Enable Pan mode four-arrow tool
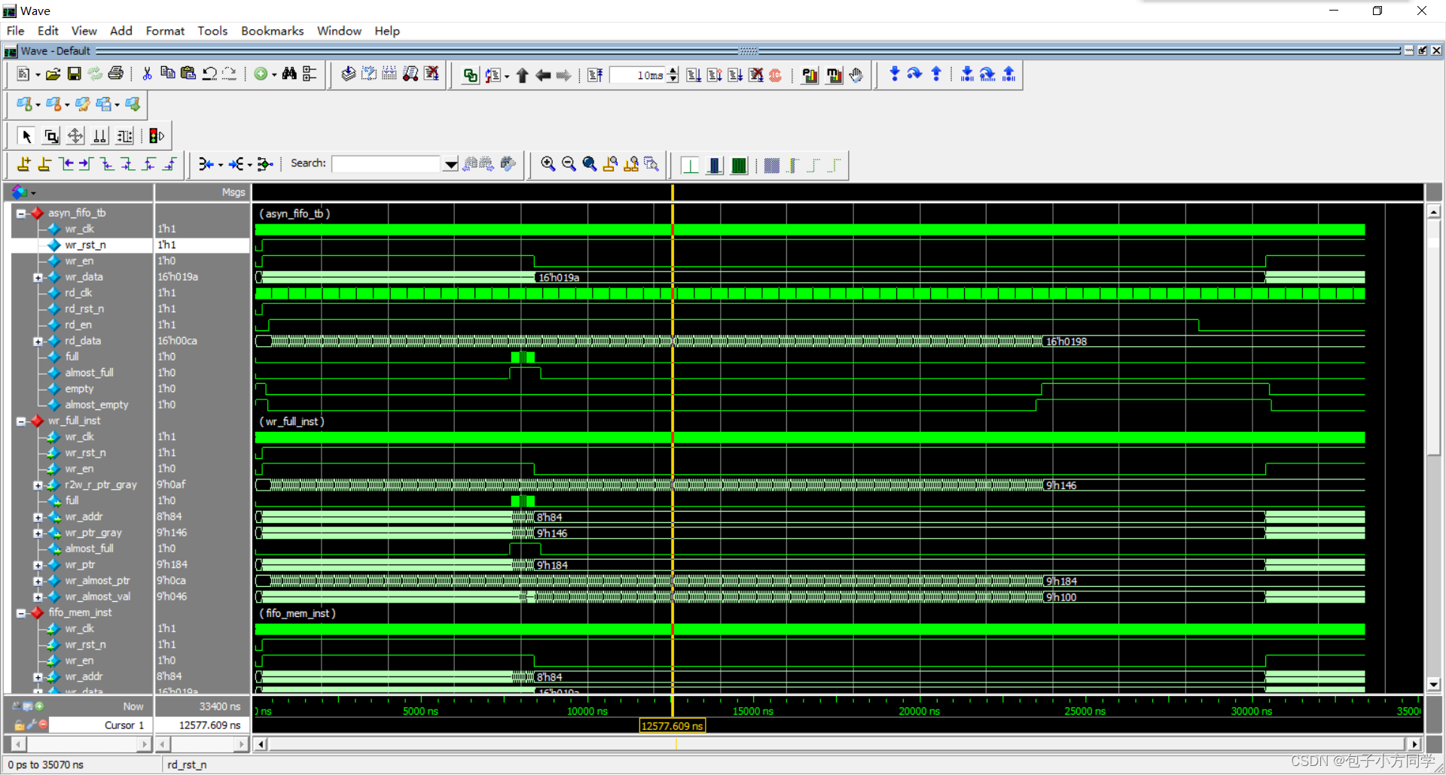The height and width of the screenshot is (775, 1446). click(75, 136)
